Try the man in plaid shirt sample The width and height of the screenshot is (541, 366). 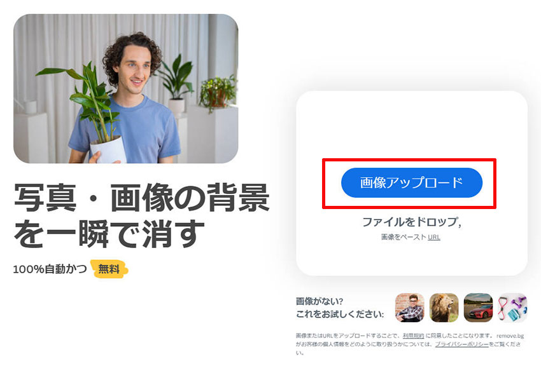pyautogui.click(x=409, y=308)
